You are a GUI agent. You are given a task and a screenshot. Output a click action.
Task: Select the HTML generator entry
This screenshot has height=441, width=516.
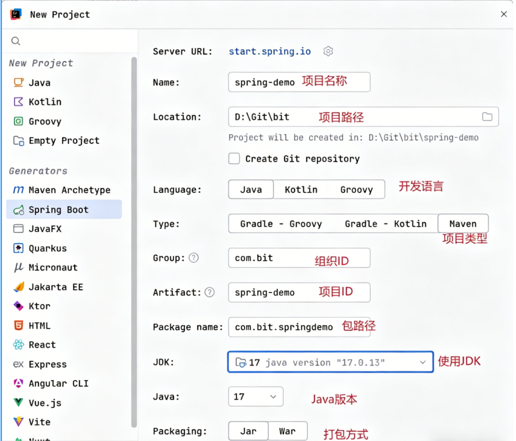64,325
